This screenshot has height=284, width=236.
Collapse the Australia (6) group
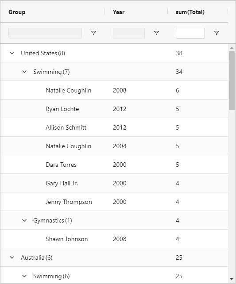tap(12, 257)
